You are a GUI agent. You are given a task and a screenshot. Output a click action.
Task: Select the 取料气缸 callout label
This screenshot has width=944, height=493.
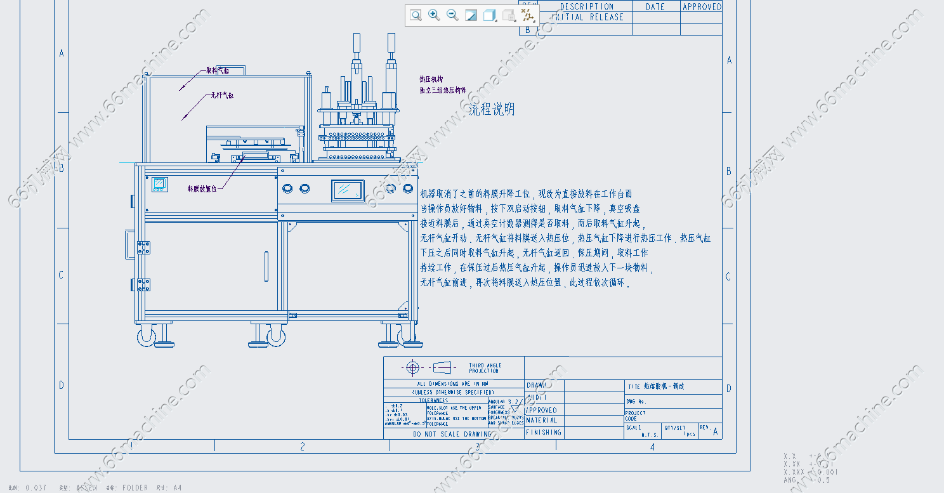coord(217,70)
